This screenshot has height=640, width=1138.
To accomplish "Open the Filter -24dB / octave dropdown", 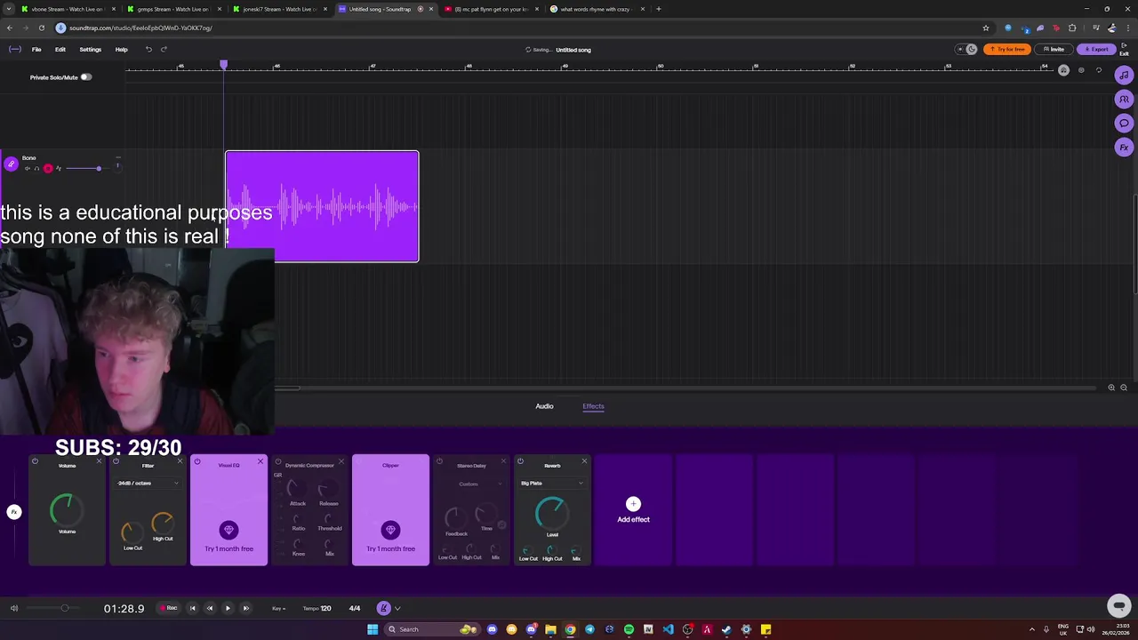I will (148, 484).
